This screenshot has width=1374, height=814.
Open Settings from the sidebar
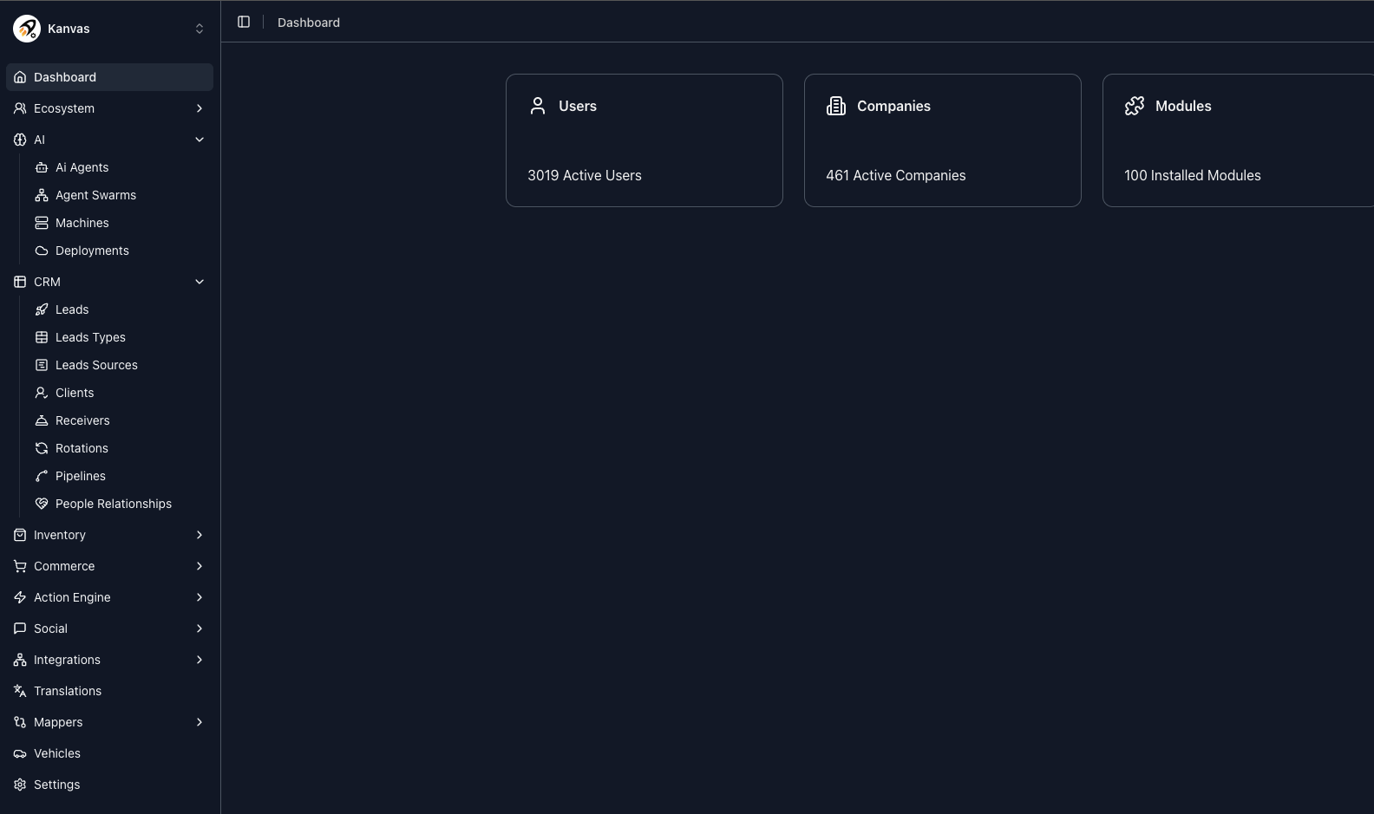56,785
